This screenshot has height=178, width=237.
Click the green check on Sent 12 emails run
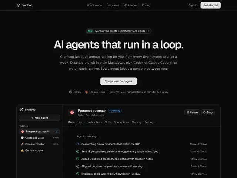pos(78,152)
